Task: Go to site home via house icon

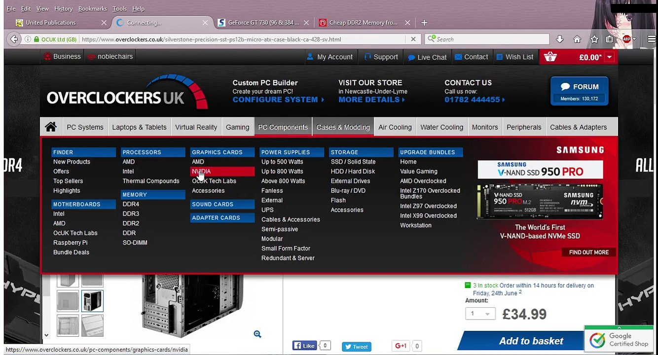Action: tap(51, 127)
